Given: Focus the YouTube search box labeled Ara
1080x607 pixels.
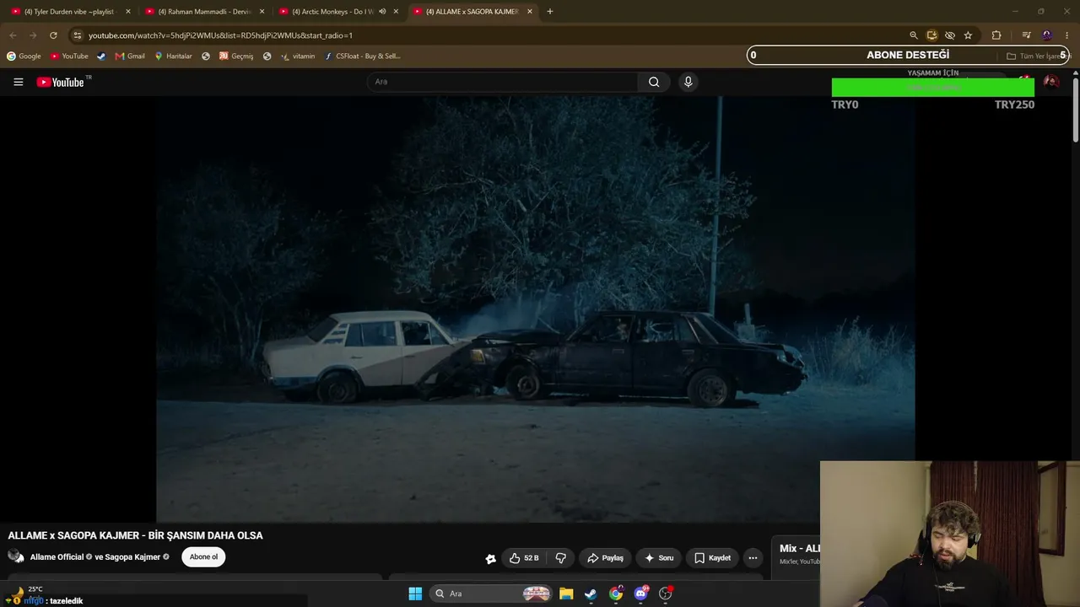Looking at the screenshot, I should 503,82.
